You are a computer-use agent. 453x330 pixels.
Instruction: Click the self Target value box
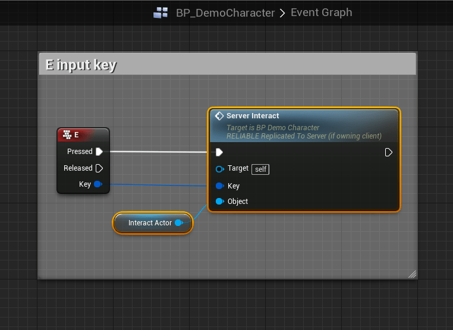point(260,169)
